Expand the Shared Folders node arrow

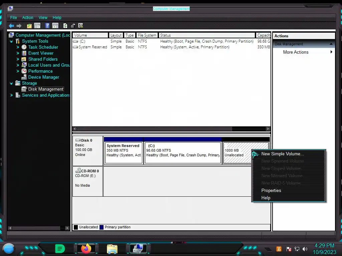tap(18, 59)
